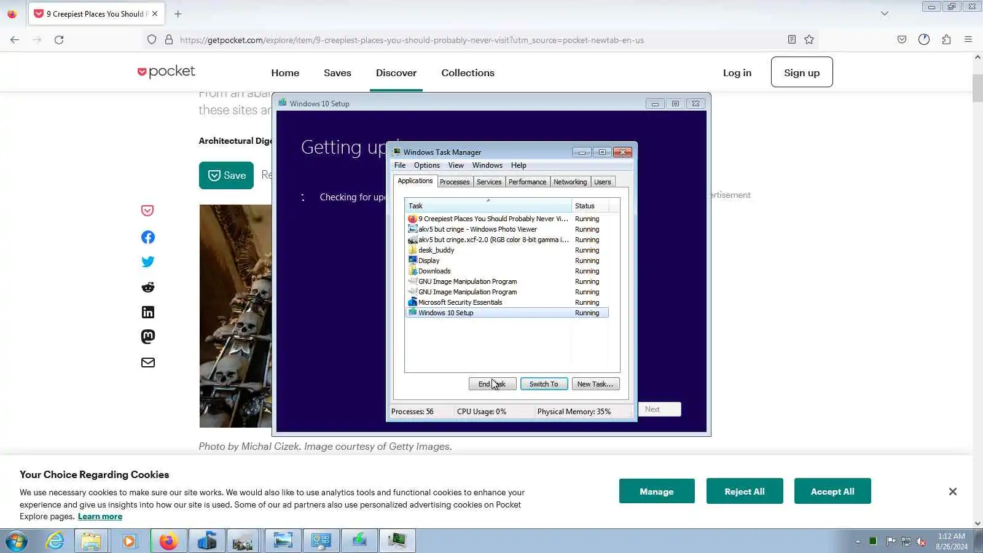The image size is (983, 553).
Task: Open the Windows menu in Task Manager
Action: 487,165
